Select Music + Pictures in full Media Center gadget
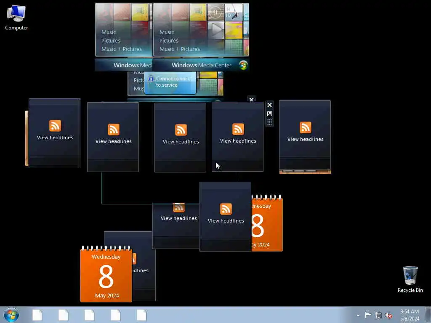This screenshot has height=323, width=431. pyautogui.click(x=179, y=49)
